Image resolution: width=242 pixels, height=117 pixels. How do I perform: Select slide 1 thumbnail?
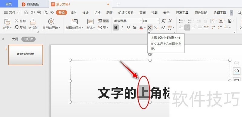26,55
